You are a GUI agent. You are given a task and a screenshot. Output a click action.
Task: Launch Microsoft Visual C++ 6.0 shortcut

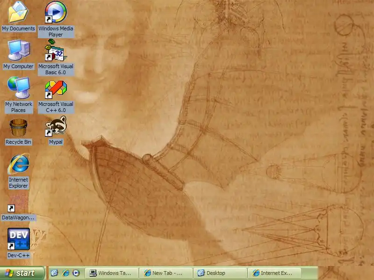56,89
